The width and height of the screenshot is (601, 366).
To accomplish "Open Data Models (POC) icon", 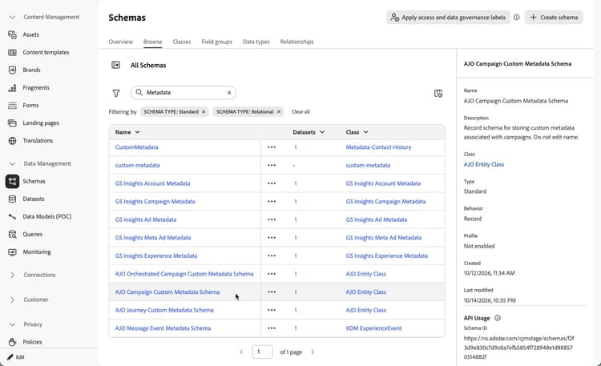I will click(12, 216).
